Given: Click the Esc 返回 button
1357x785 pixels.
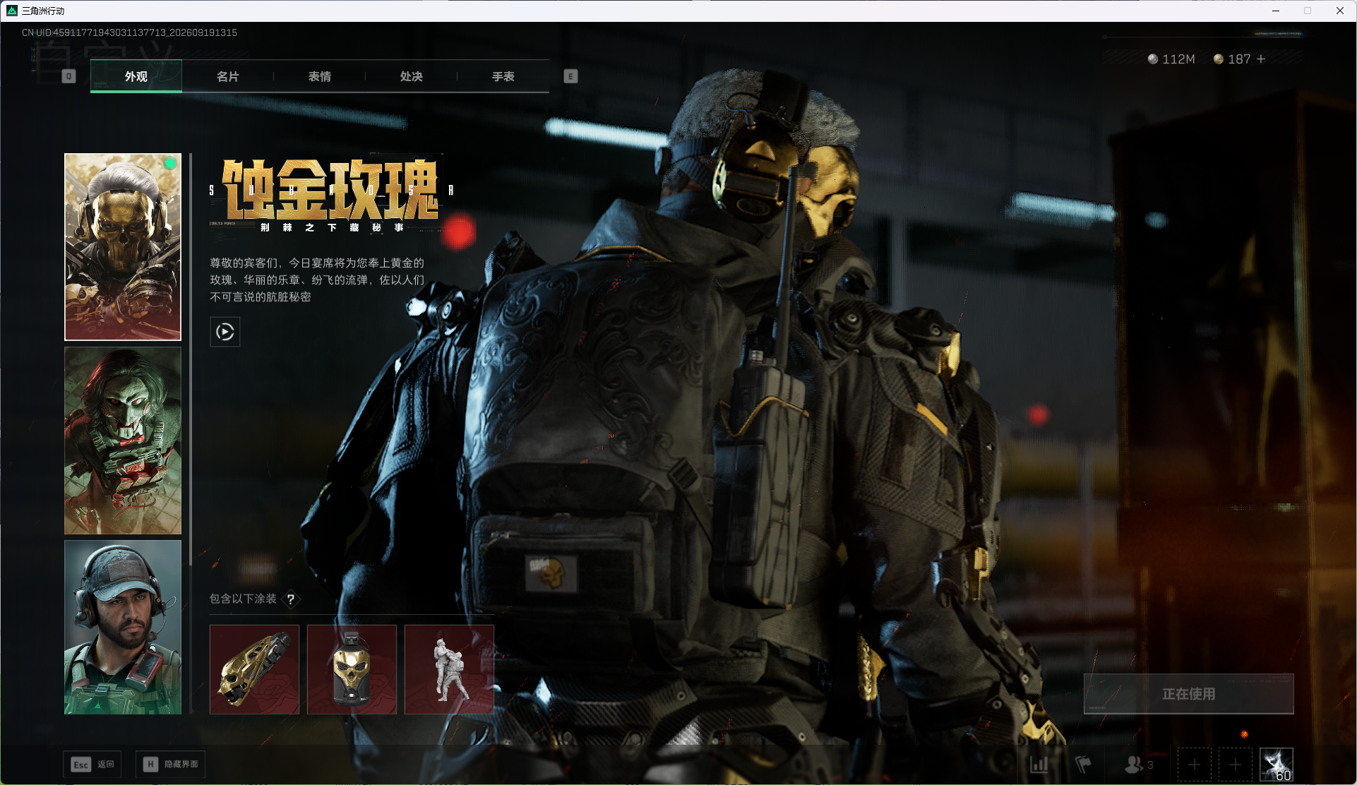Looking at the screenshot, I should pyautogui.click(x=92, y=765).
